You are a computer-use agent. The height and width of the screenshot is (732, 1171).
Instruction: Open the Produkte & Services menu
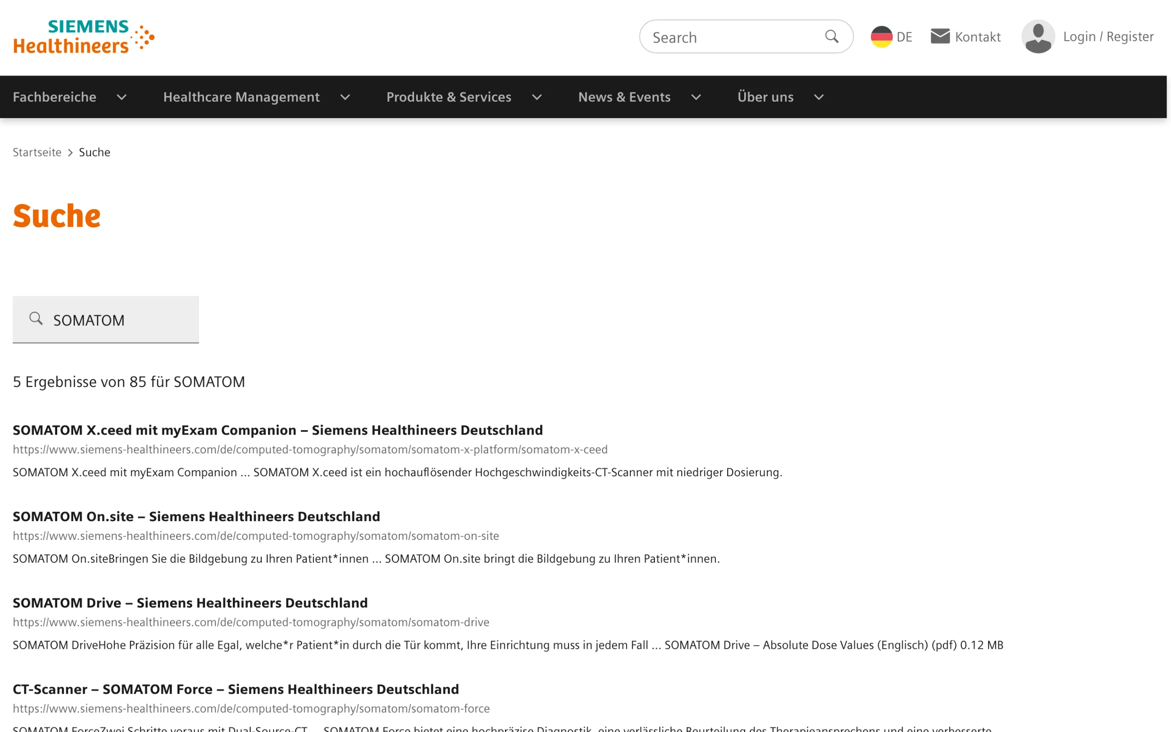[449, 97]
